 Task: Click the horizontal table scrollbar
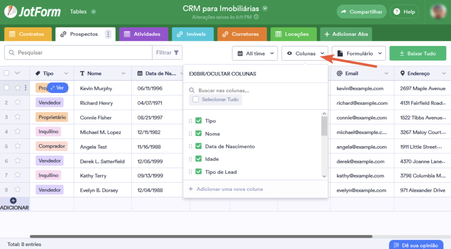[201, 236]
